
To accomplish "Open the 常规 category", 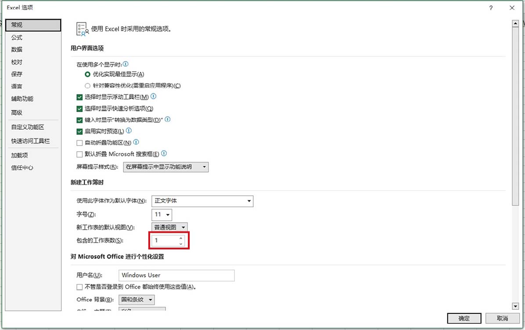I will click(33, 25).
